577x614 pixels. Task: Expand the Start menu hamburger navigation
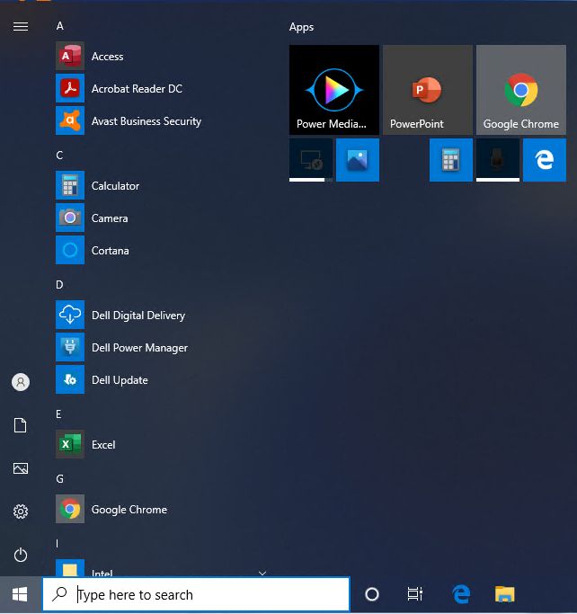click(x=21, y=26)
